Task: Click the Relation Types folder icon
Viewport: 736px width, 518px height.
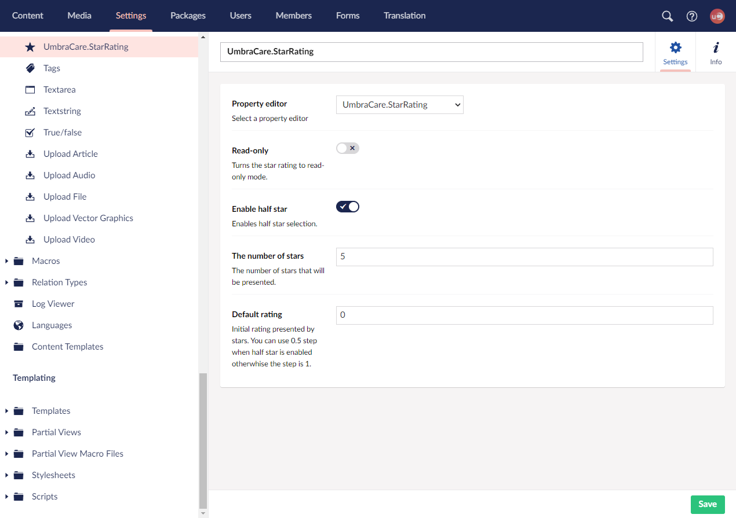Action: click(19, 282)
